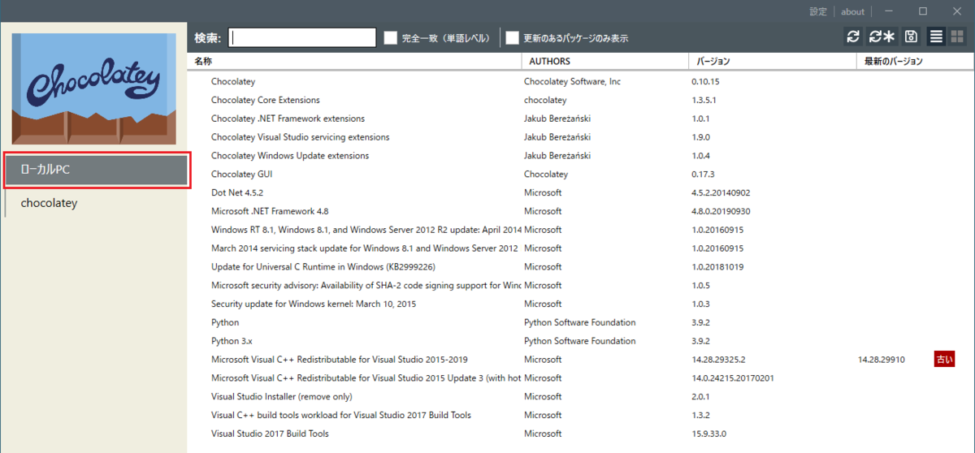The image size is (975, 453).
Task: Click the Chocolatey logo image
Action: click(x=93, y=88)
